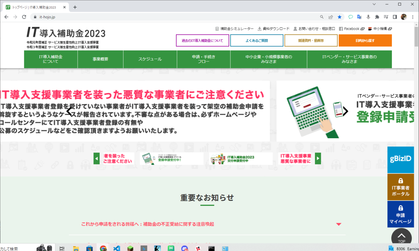Reload the page with refresh icon
The image size is (419, 251).
[24, 17]
